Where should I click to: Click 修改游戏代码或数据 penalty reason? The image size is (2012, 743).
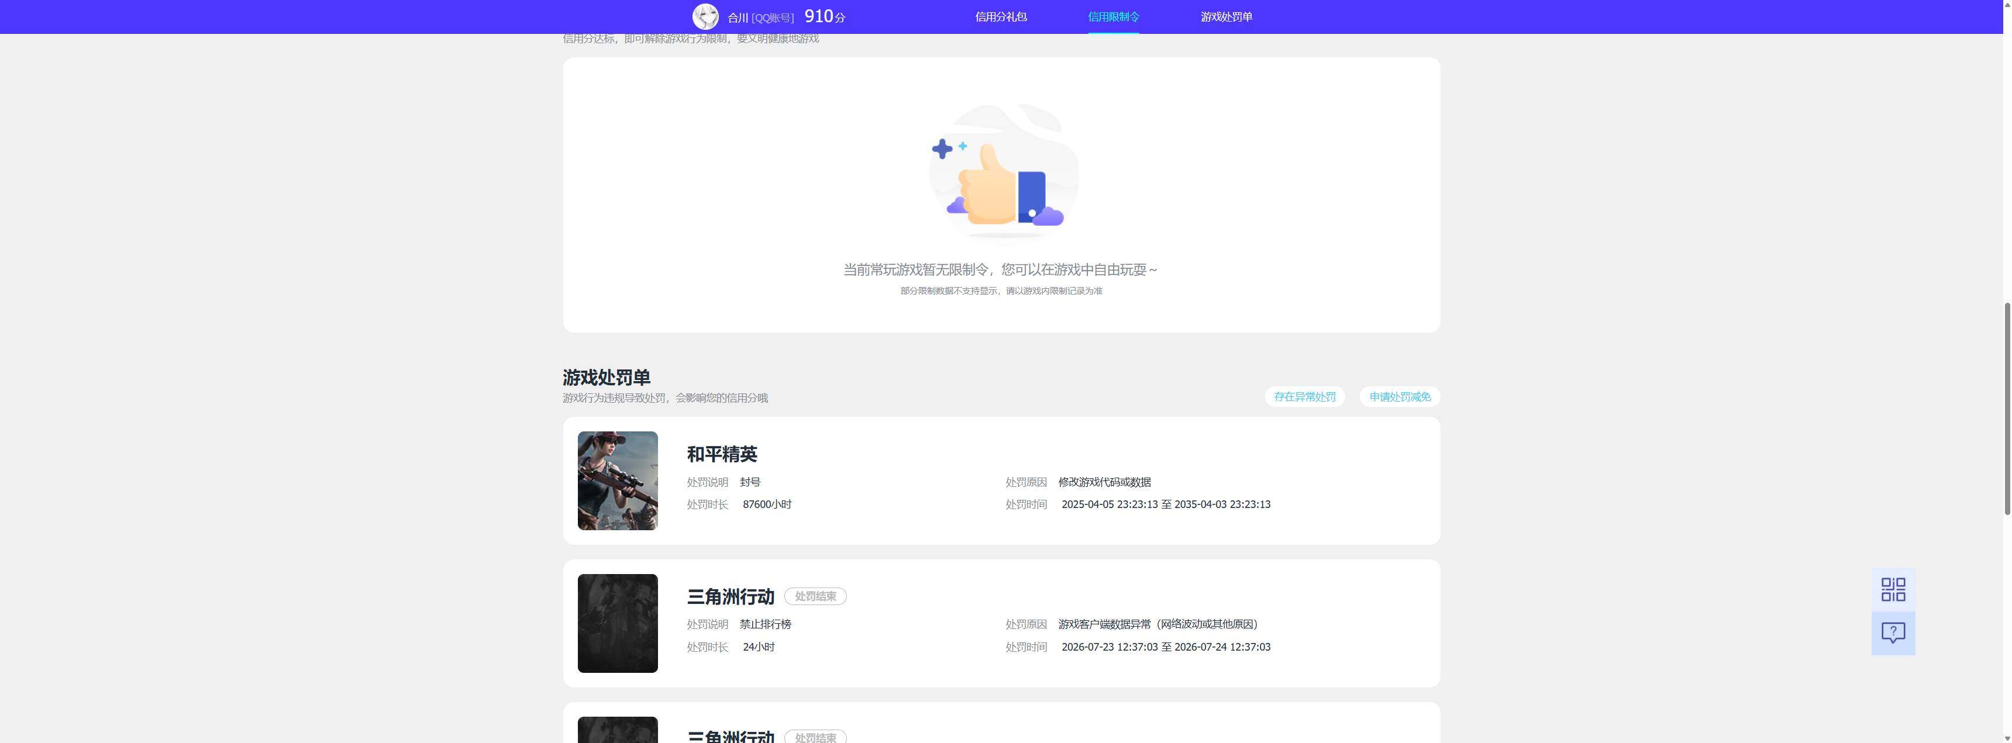(x=1104, y=482)
